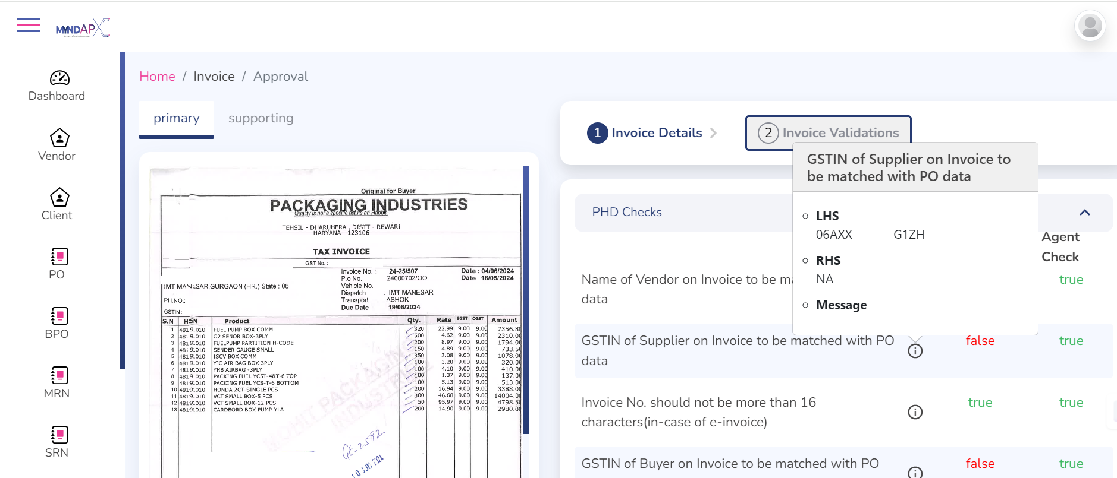Show info for Invoice No. length check
This screenshot has height=478, width=1117.
click(x=915, y=412)
